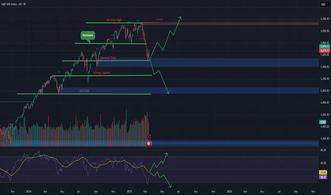
Task: Click the 6,200.00 price axis label
Action: (325, 19)
